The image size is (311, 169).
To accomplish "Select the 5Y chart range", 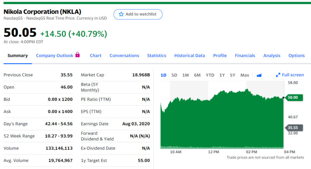I will click(232, 75).
